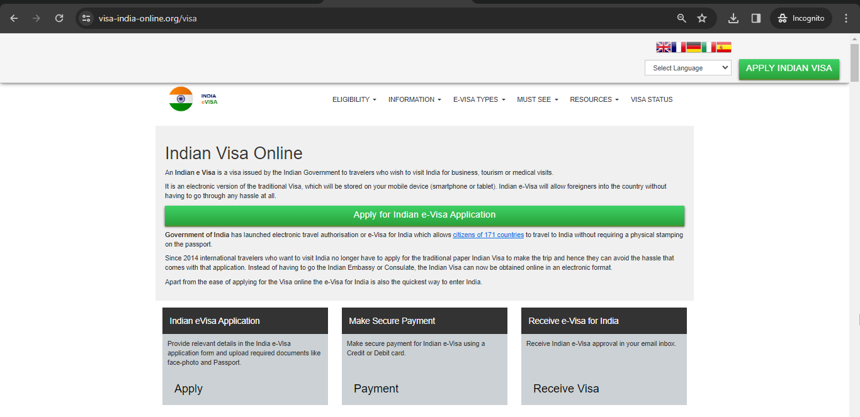
Task: Go to Visa Status page
Action: (652, 99)
